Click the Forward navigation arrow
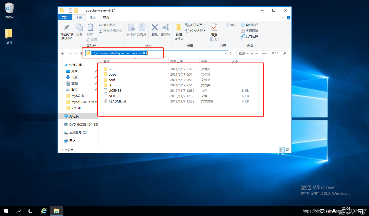The image size is (369, 216). [x=70, y=53]
